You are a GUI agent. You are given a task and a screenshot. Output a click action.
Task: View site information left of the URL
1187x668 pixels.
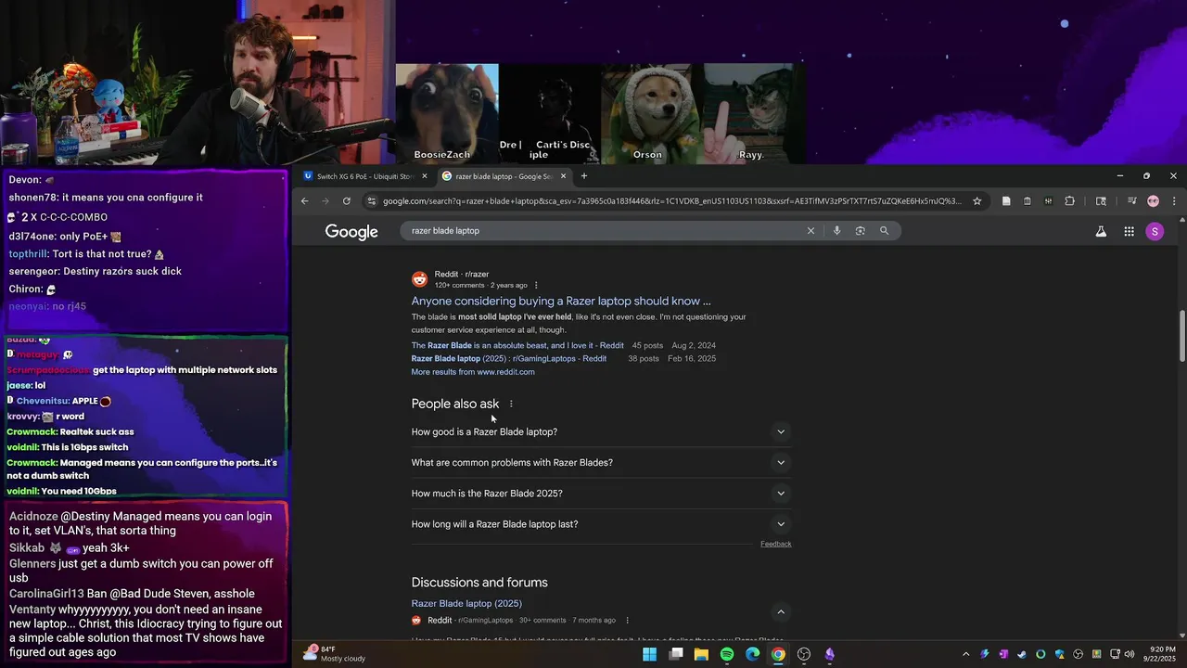tap(372, 201)
